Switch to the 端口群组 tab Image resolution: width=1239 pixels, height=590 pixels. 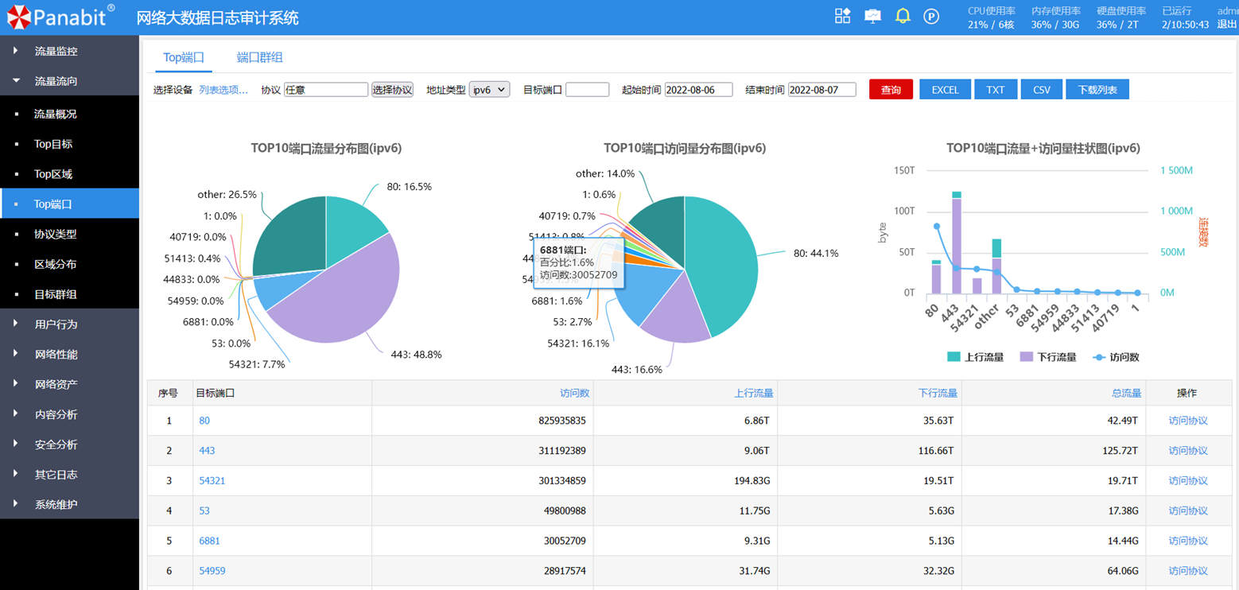point(259,57)
